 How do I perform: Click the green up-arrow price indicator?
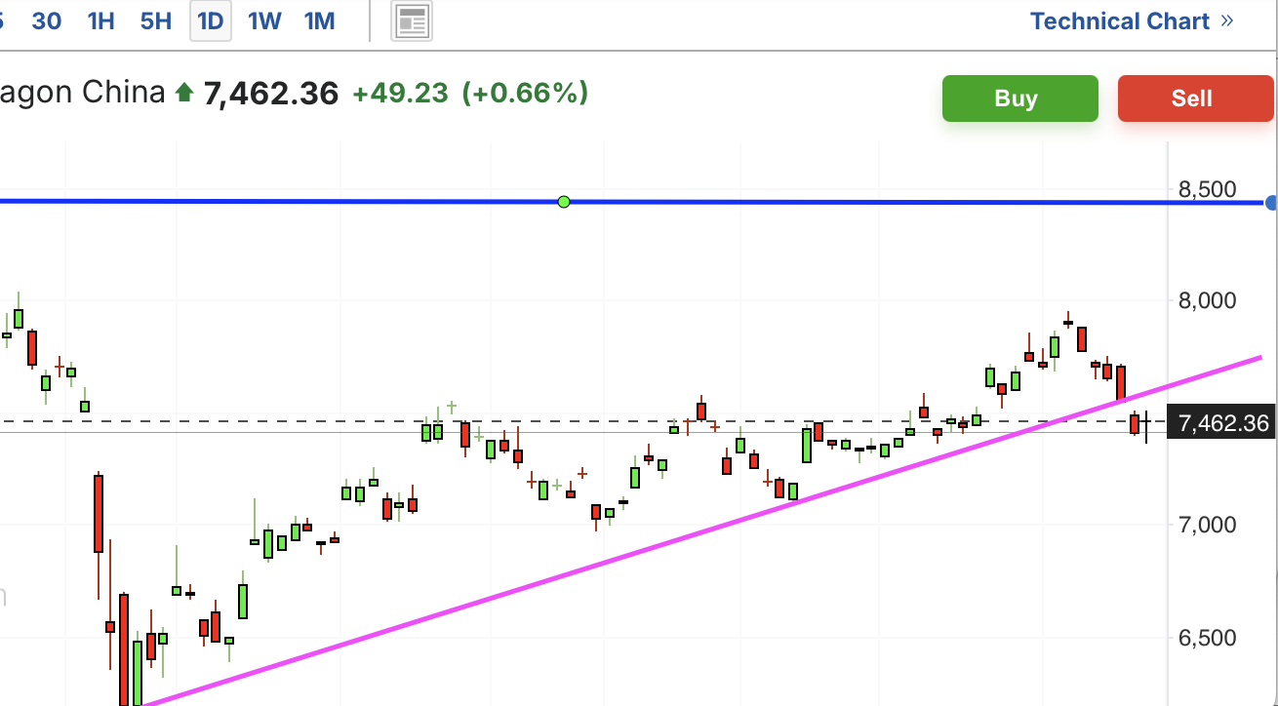183,94
